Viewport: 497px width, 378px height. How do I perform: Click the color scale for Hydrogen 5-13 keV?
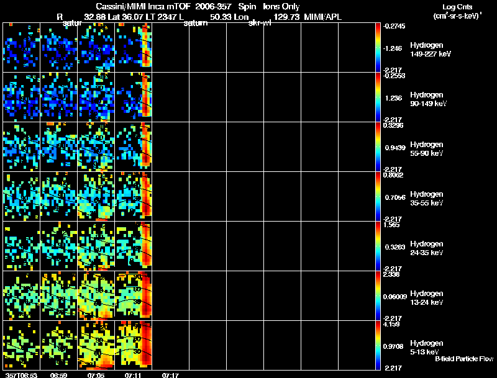pos(378,345)
